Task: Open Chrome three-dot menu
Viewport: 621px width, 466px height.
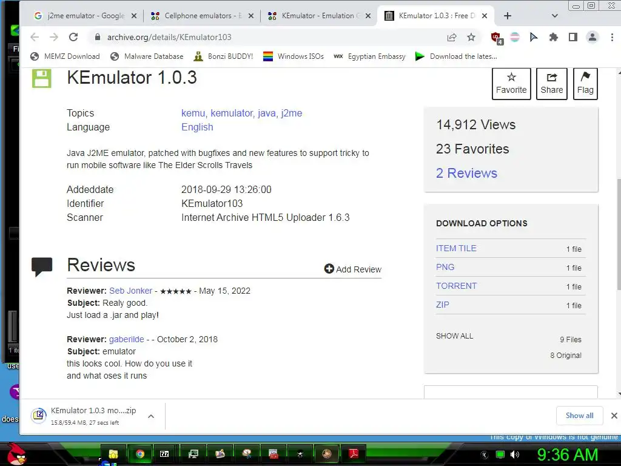Action: 612,37
